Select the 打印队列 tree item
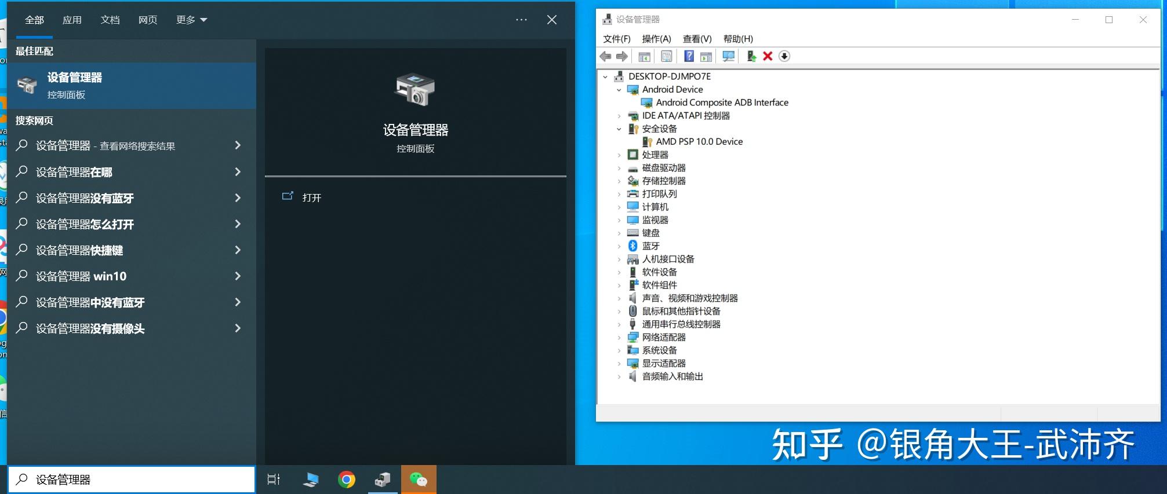This screenshot has width=1167, height=494. (659, 194)
